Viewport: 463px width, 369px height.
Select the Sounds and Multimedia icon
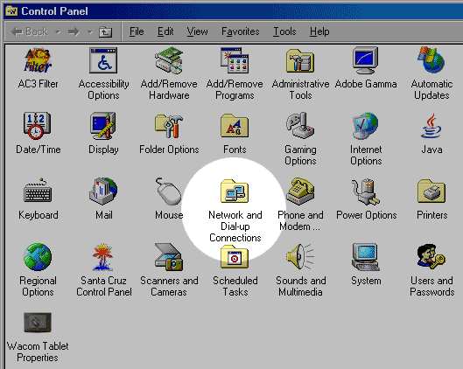click(x=300, y=256)
